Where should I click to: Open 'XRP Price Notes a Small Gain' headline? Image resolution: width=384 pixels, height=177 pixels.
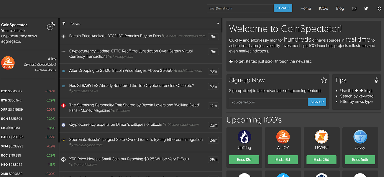129,159
